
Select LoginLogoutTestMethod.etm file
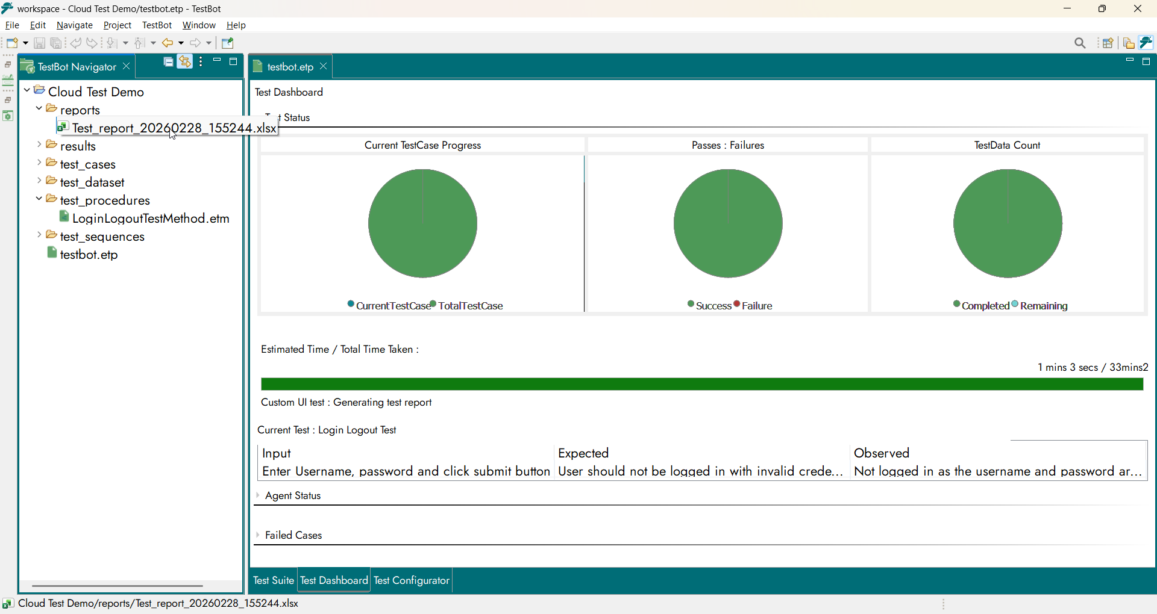[150, 219]
